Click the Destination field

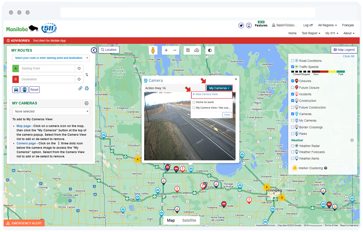tap(47, 79)
